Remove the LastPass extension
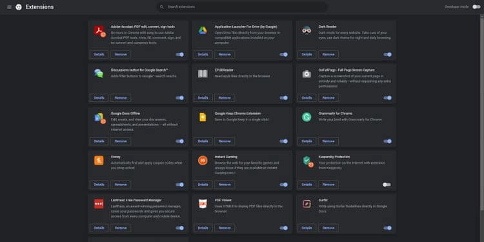The height and width of the screenshot is (242, 484). coord(121,228)
